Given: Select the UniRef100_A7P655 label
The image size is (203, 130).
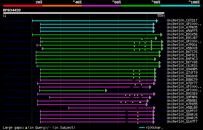Looking at the screenshot, I should (x=182, y=104).
